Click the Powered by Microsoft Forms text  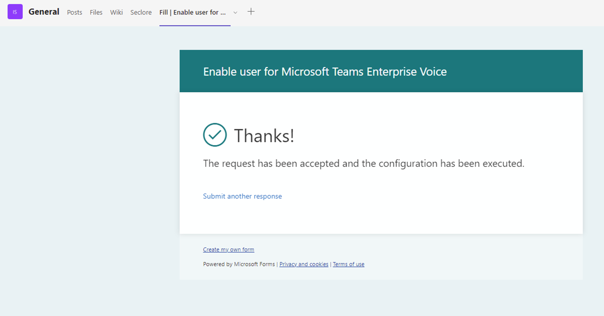(239, 264)
